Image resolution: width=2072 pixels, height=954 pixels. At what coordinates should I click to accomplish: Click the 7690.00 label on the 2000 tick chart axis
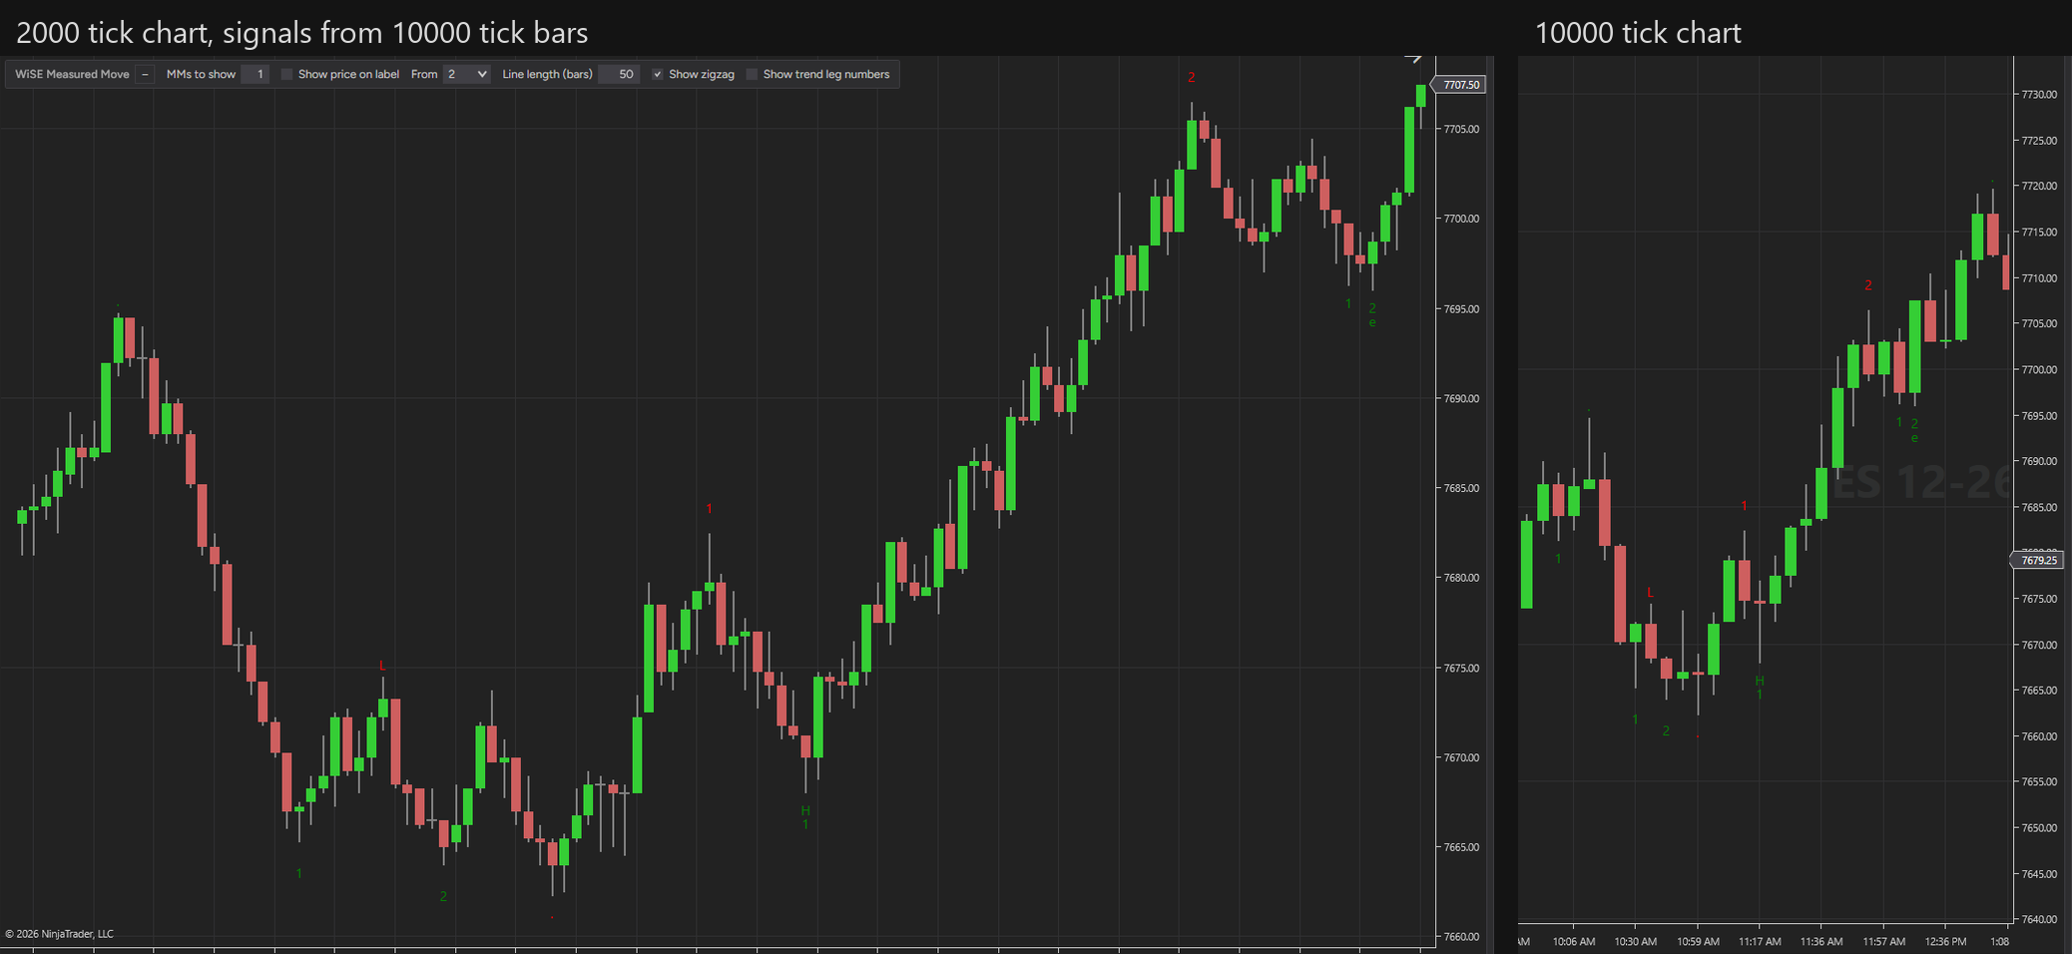[x=1461, y=398]
